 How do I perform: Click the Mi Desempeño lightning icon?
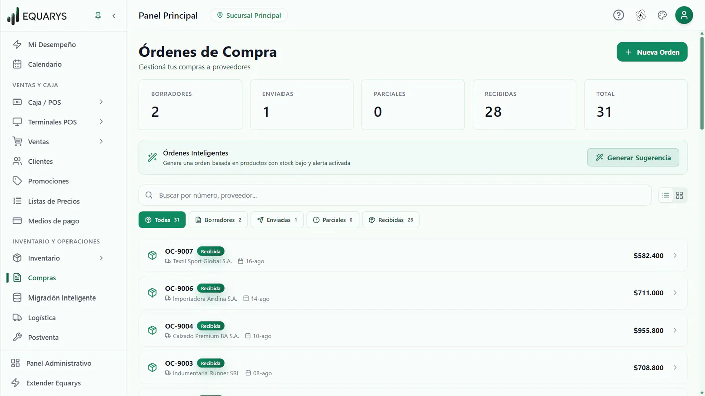click(x=17, y=44)
